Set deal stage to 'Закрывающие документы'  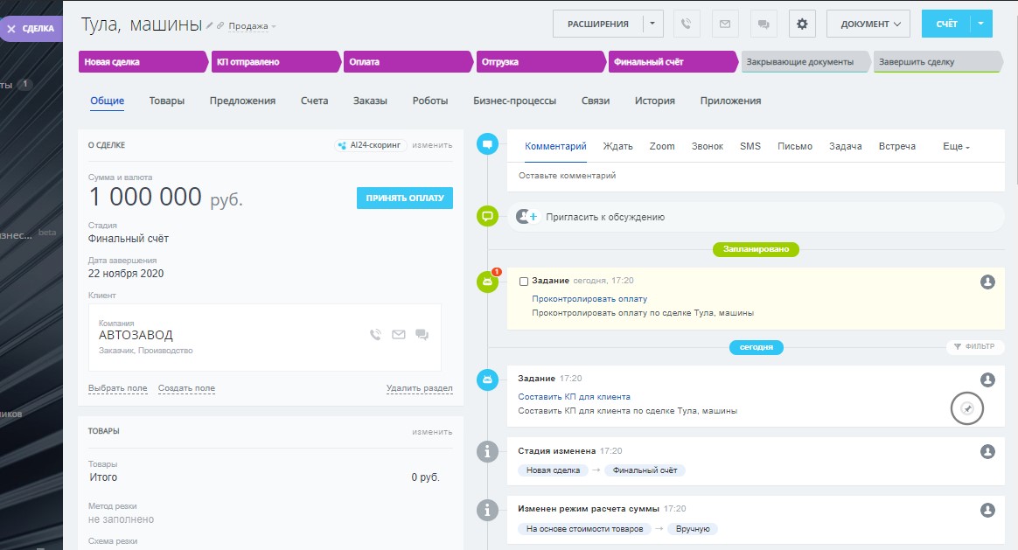tap(804, 62)
